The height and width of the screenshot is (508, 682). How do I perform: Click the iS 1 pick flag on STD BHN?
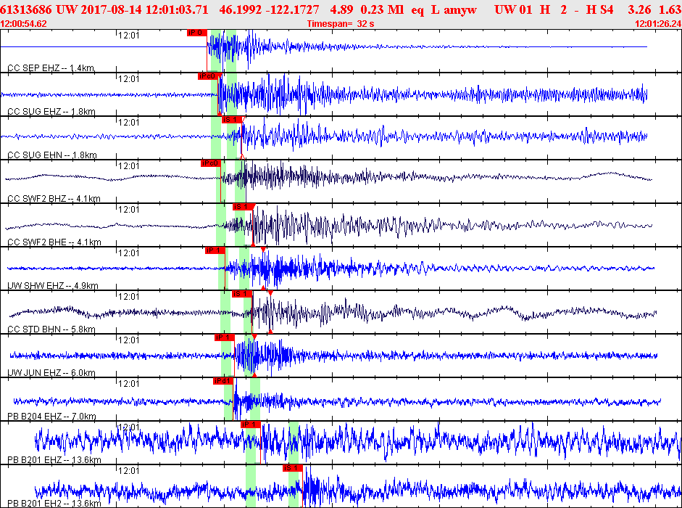coord(241,294)
